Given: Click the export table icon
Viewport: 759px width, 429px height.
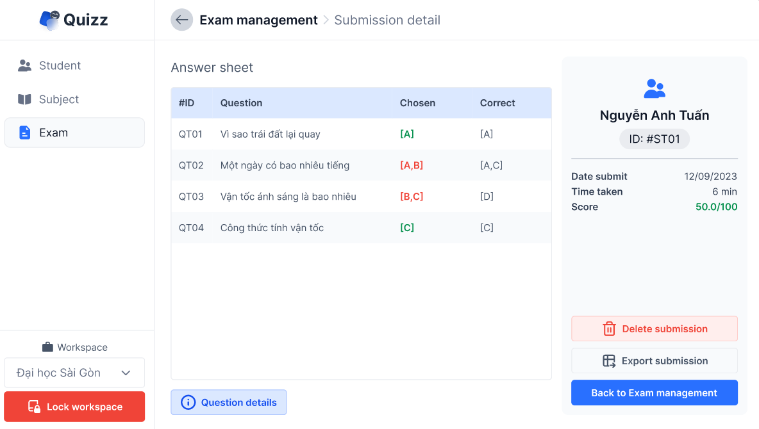Looking at the screenshot, I should point(609,361).
